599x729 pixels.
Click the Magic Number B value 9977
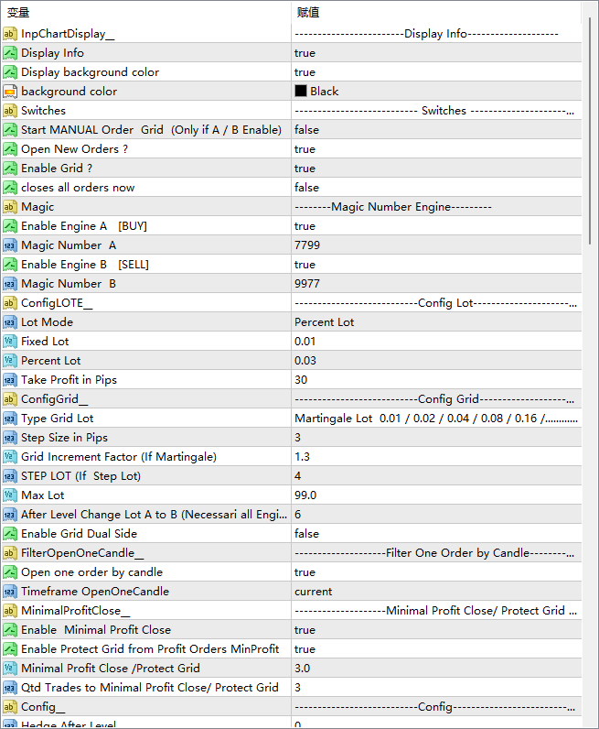[x=307, y=284]
